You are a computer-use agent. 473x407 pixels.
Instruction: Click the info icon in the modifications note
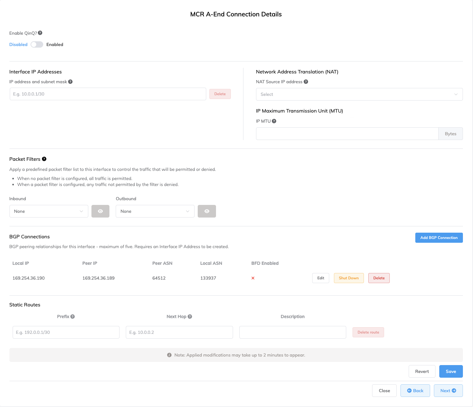(x=169, y=355)
